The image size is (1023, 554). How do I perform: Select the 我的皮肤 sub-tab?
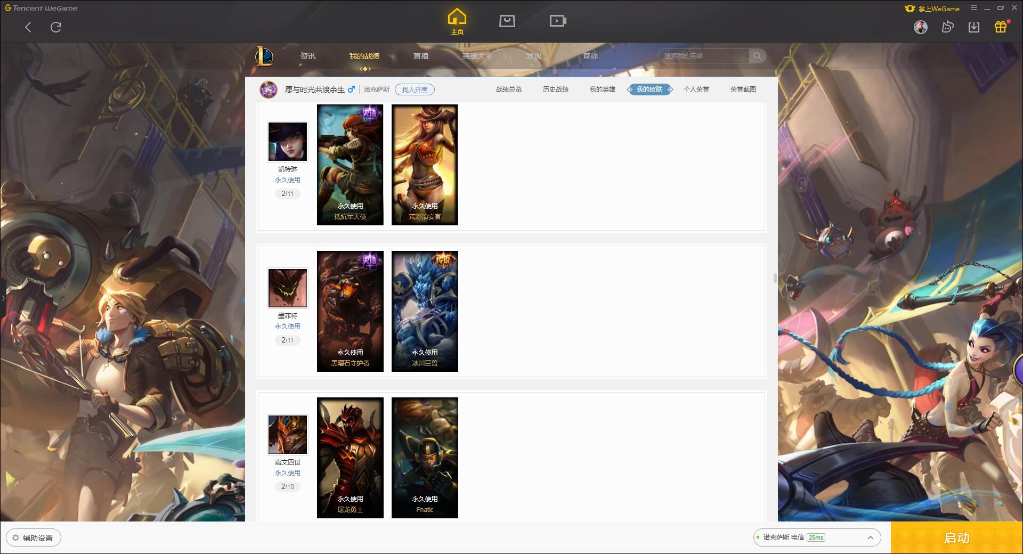(649, 89)
